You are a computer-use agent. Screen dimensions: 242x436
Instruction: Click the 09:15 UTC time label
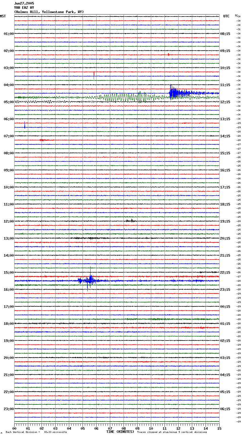point(225,51)
